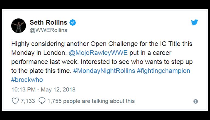Click the 10:13 PM - May 12, 2018 timestamp
The height and width of the screenshot is (120, 210).
(x=43, y=89)
